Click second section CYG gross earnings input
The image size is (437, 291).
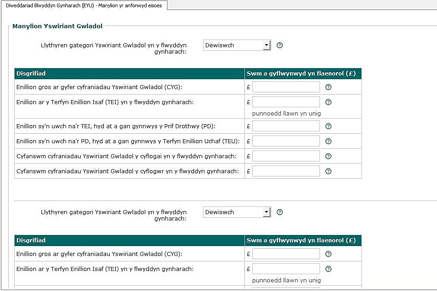click(286, 254)
